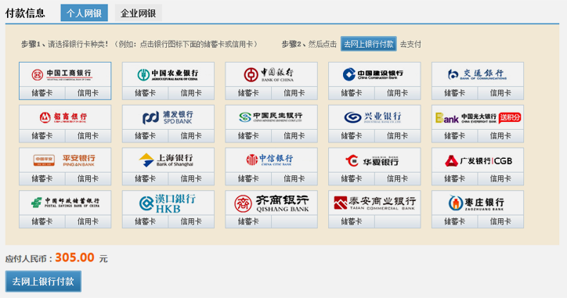Choose the 汉口银行 HKB logo
This screenshot has width=567, height=298.
[168, 203]
